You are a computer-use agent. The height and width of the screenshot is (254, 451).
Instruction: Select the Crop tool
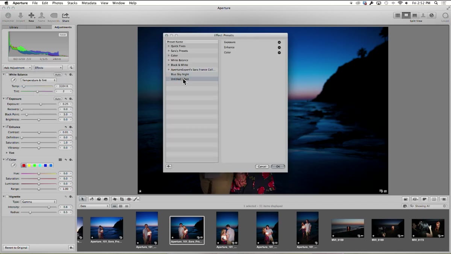coord(122,199)
